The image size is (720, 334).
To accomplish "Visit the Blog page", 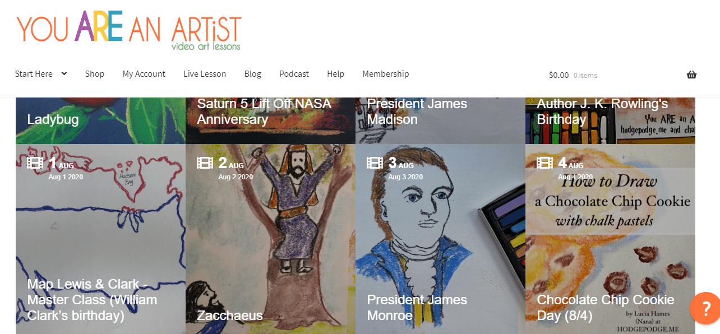I will (253, 74).
